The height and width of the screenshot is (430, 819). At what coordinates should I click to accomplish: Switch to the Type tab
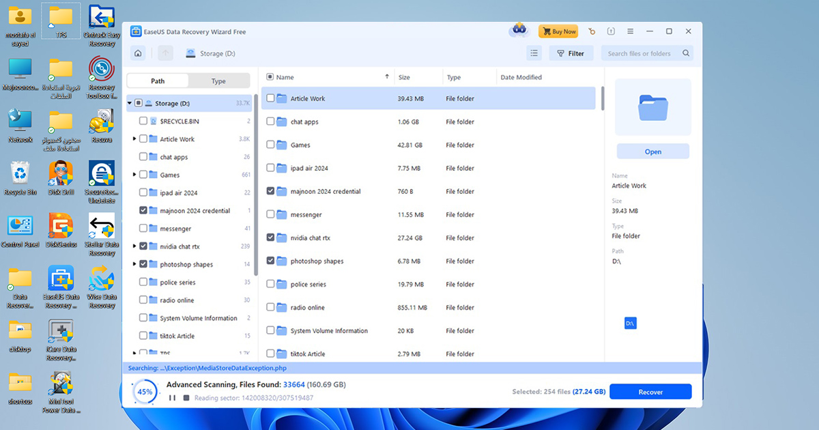(x=218, y=81)
